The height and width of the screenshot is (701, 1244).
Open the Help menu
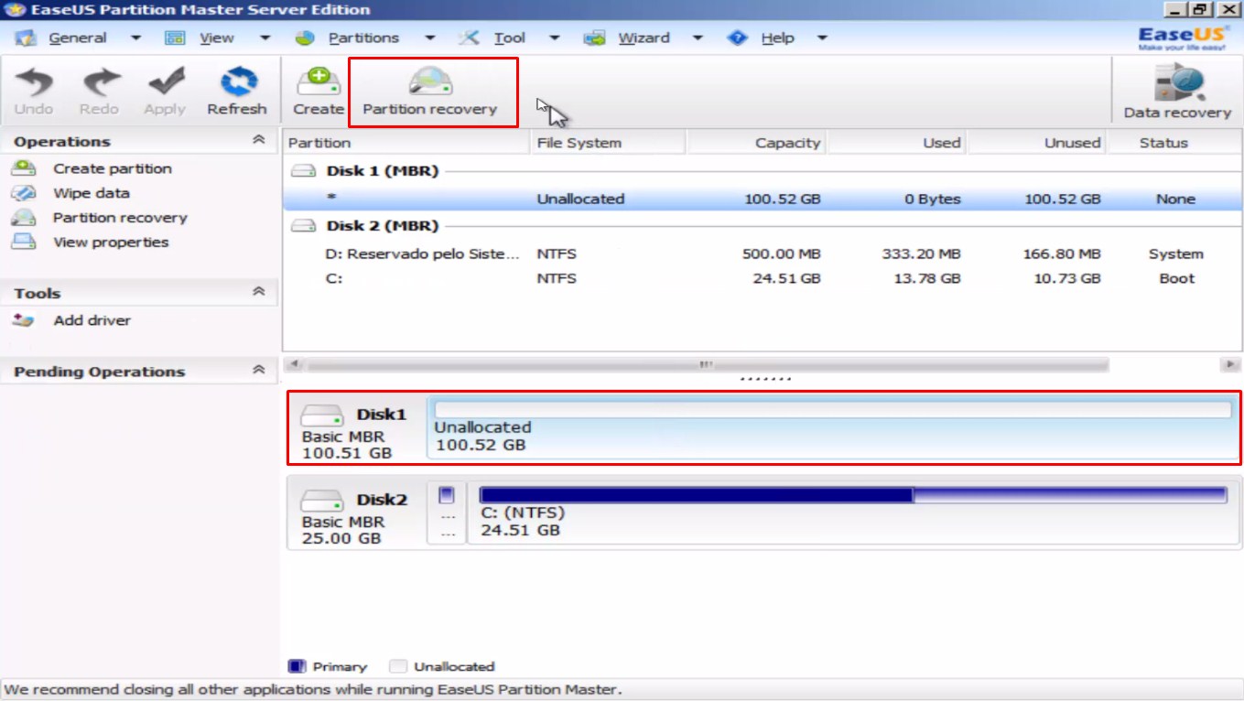coord(777,38)
